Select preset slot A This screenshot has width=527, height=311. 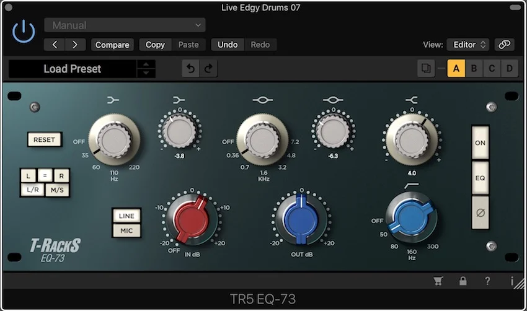tap(456, 69)
